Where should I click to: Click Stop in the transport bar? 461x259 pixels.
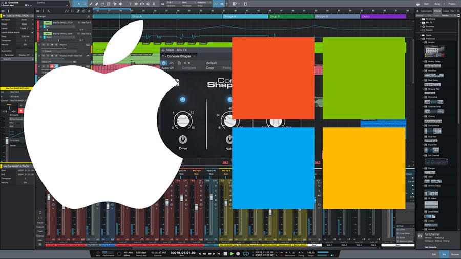point(225,254)
